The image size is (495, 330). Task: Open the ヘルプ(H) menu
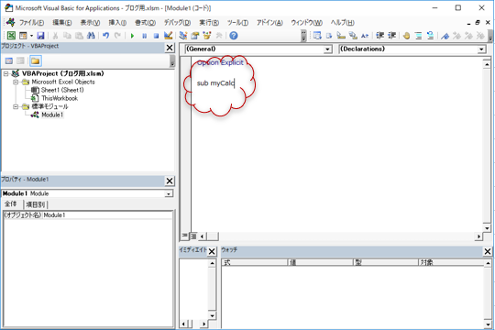point(343,23)
